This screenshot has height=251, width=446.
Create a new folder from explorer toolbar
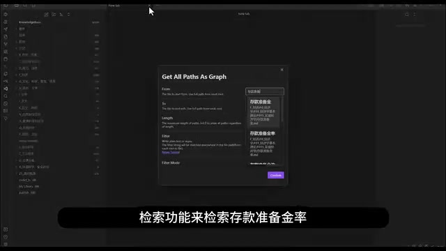pos(54,15)
